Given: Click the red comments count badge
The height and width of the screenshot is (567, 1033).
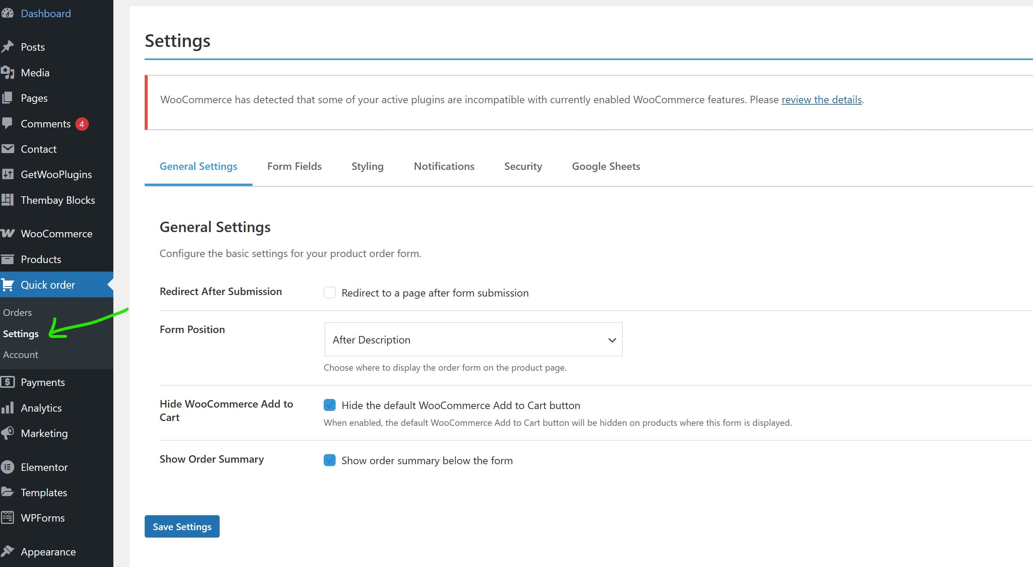Looking at the screenshot, I should [x=82, y=124].
